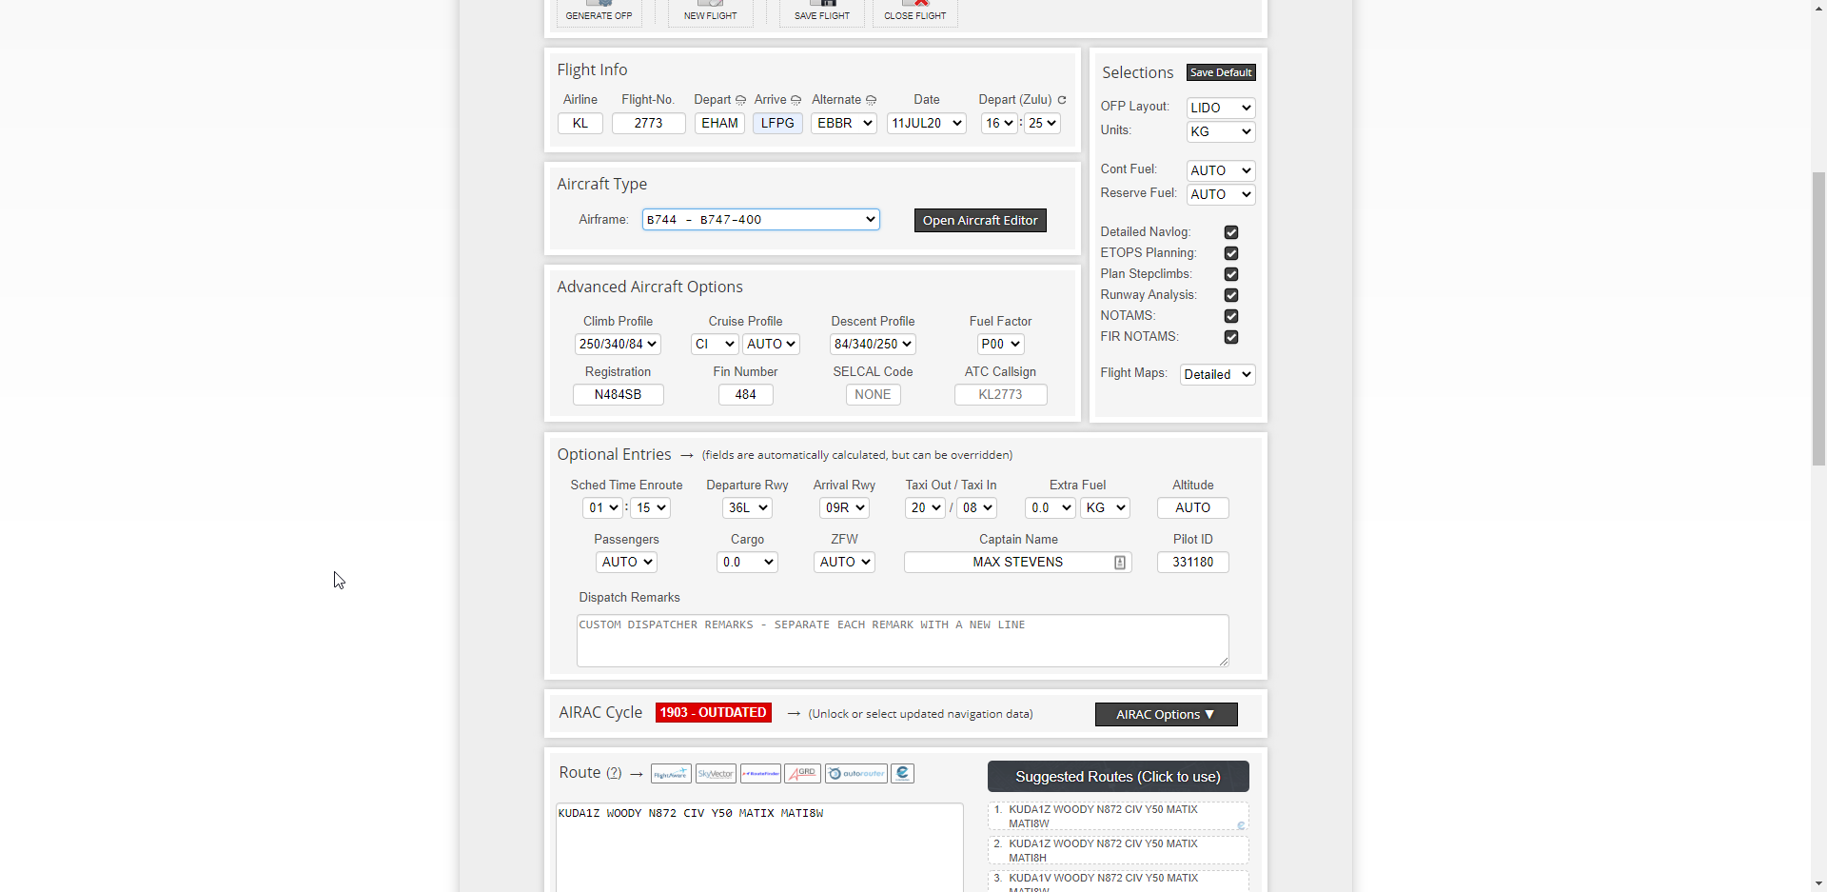Uncheck the Detailed Navlog checkbox
This screenshot has height=892, width=1827.
coord(1231,232)
